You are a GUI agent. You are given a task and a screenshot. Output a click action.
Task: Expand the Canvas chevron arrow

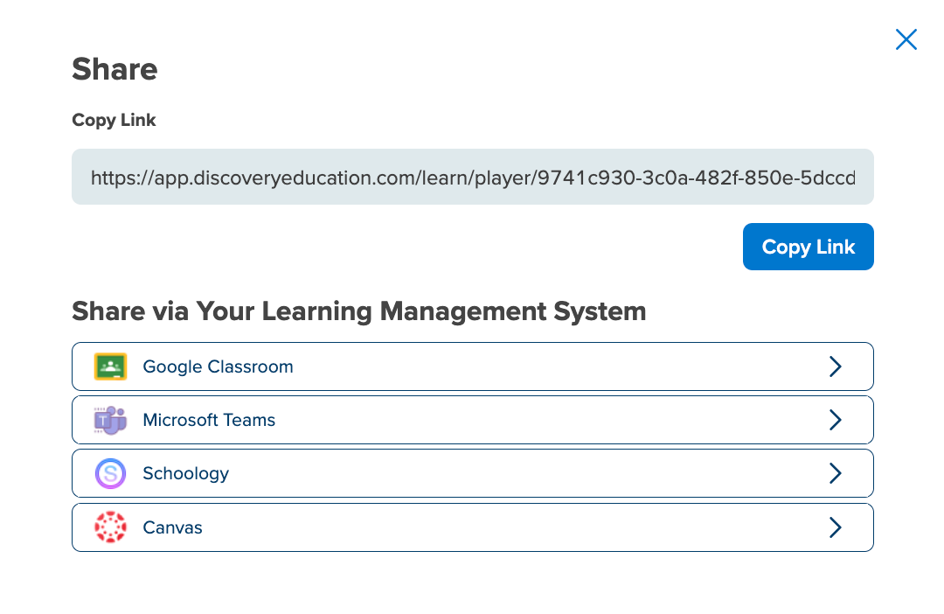click(835, 527)
